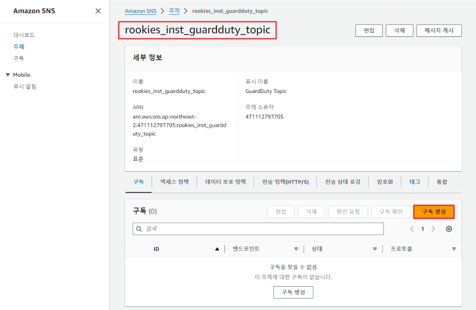The height and width of the screenshot is (310, 476).
Task: Click the orange 구독 생성 button
Action: tap(434, 212)
